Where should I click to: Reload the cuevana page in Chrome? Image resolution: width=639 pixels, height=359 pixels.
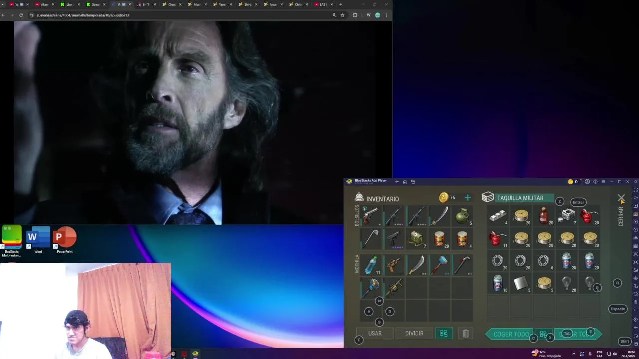21,15
